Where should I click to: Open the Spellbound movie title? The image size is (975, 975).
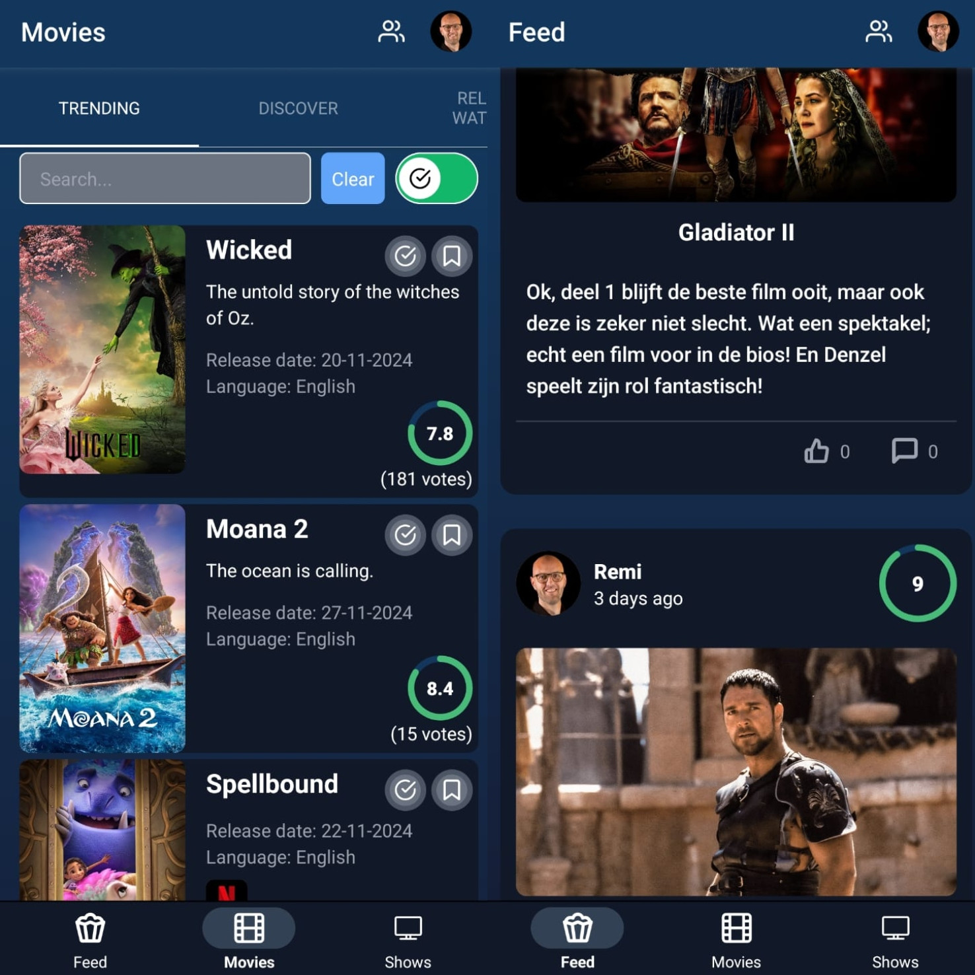(x=272, y=784)
